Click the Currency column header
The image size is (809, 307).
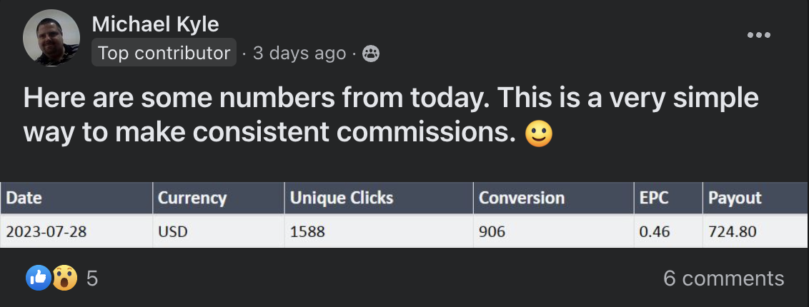point(192,198)
